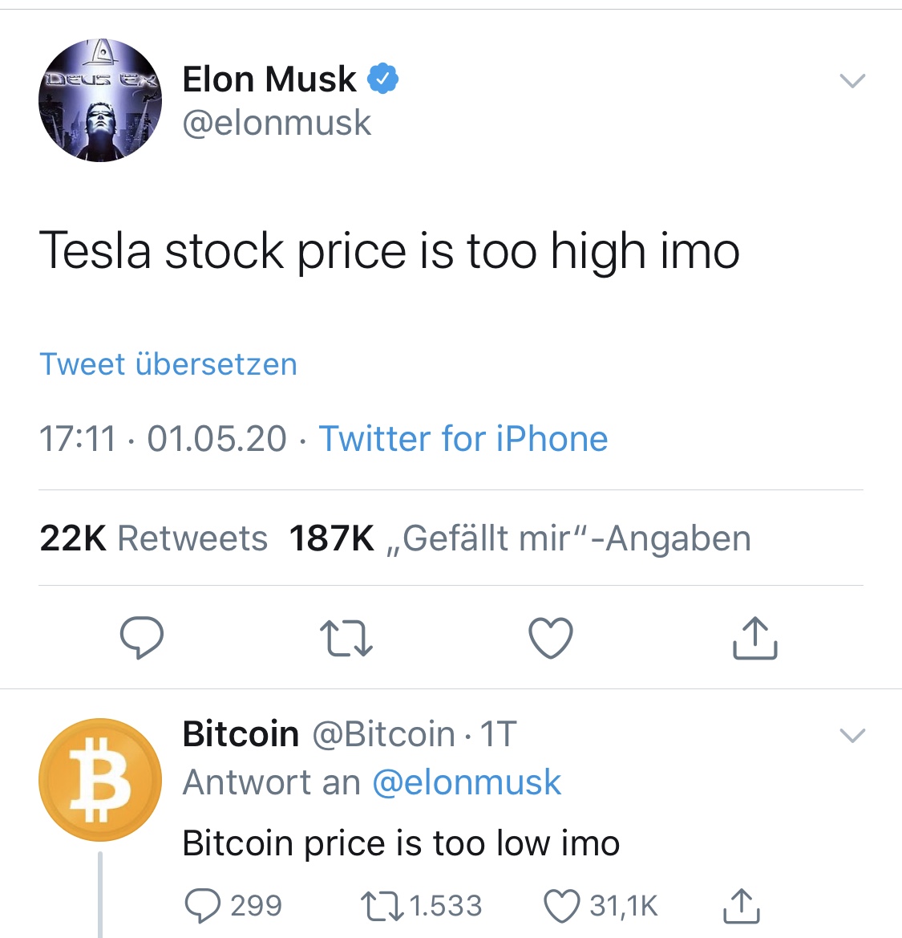Tap @elonmusk mention in Bitcoin reply
902x938 pixels.
[x=467, y=782]
